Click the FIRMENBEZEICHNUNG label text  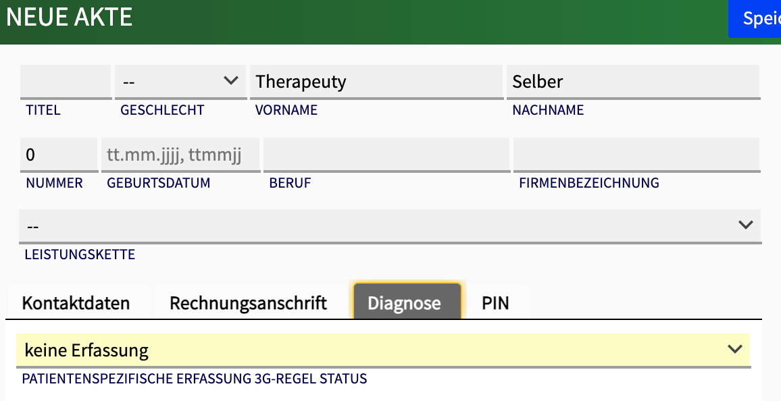point(588,183)
